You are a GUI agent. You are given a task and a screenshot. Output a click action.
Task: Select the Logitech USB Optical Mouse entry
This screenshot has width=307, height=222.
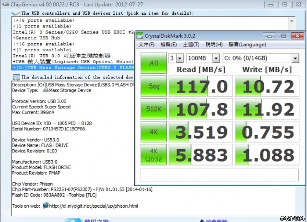(73, 62)
